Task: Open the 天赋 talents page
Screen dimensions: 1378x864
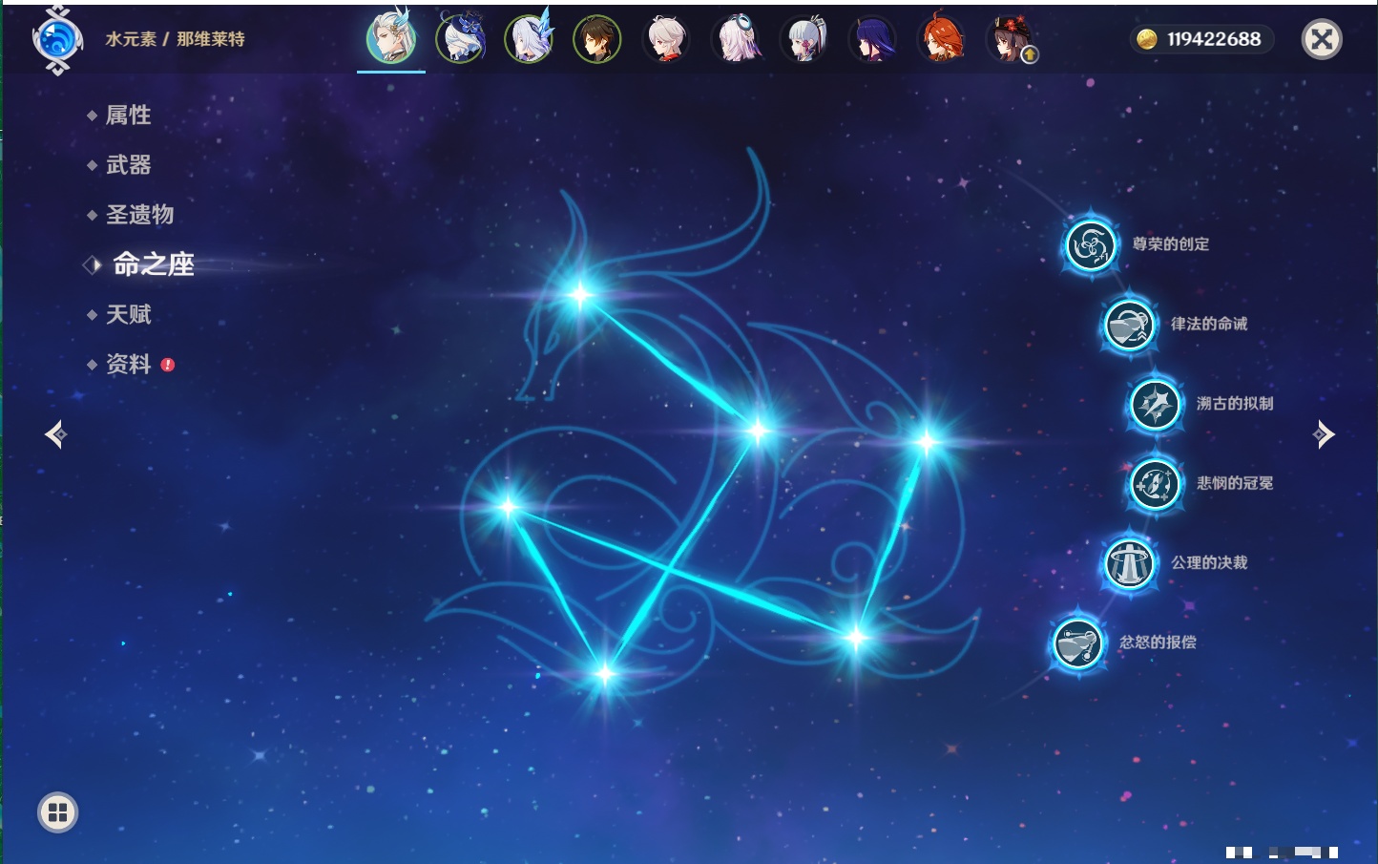Action: tap(128, 314)
